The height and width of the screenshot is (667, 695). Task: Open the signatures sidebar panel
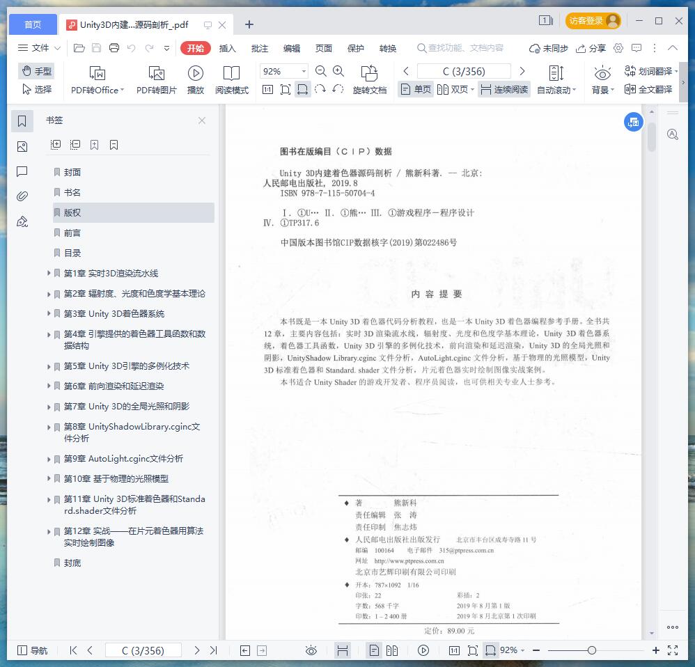click(x=22, y=221)
